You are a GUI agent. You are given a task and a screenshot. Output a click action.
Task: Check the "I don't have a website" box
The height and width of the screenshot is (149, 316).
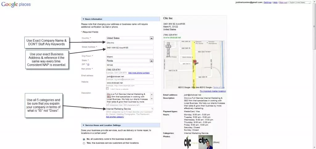click(107, 89)
